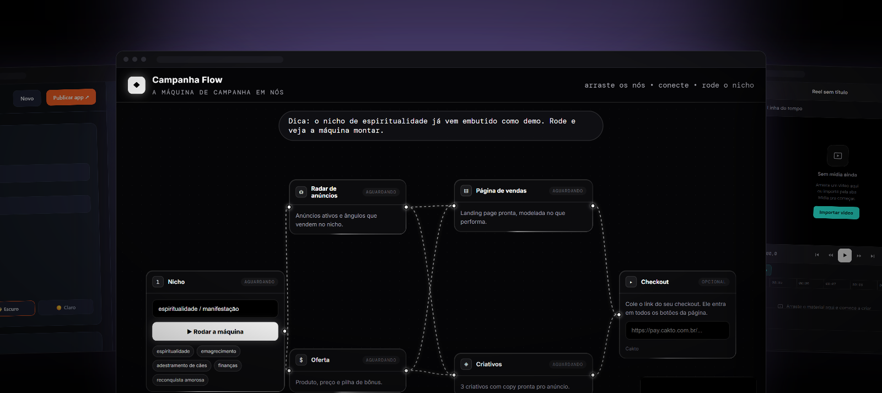Click Importar vídeo button in Reel window
Image resolution: width=882 pixels, height=393 pixels.
[836, 213]
